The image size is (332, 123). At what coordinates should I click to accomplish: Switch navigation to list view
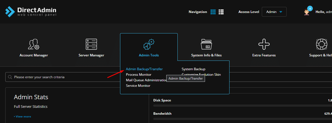pyautogui.click(x=221, y=12)
